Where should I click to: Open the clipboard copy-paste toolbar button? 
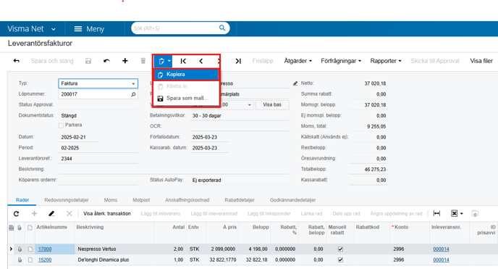164,61
